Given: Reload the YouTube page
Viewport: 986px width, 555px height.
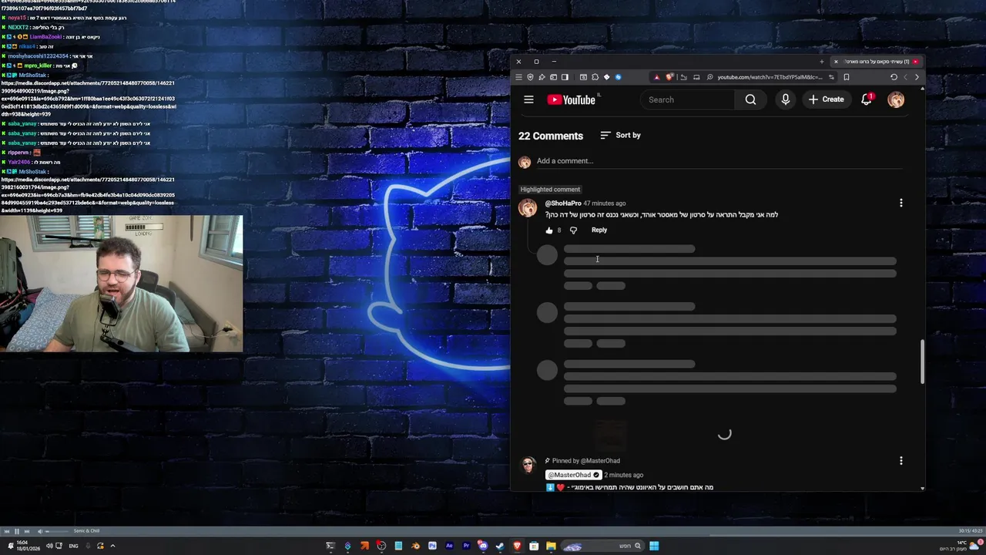Looking at the screenshot, I should click(894, 77).
